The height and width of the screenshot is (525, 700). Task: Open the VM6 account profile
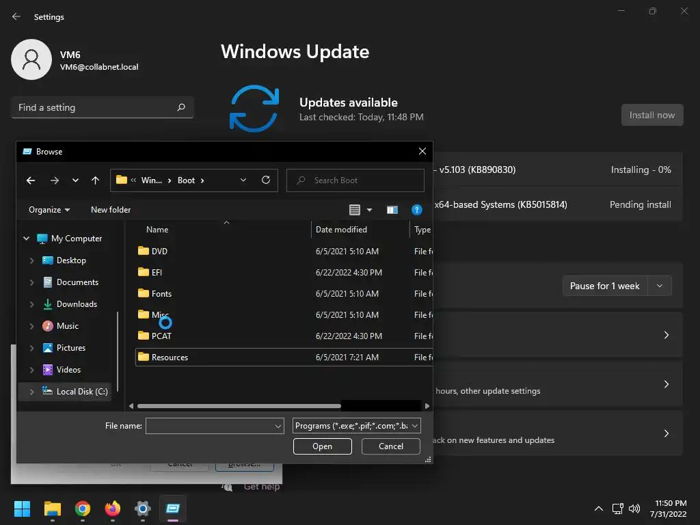(75, 60)
